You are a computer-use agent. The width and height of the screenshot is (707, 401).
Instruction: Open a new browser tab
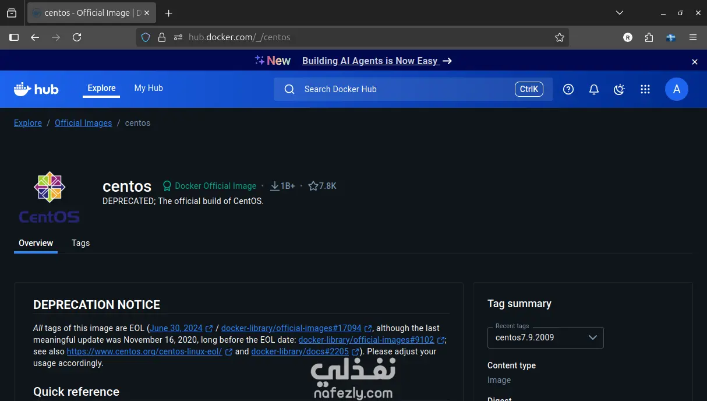pos(169,13)
